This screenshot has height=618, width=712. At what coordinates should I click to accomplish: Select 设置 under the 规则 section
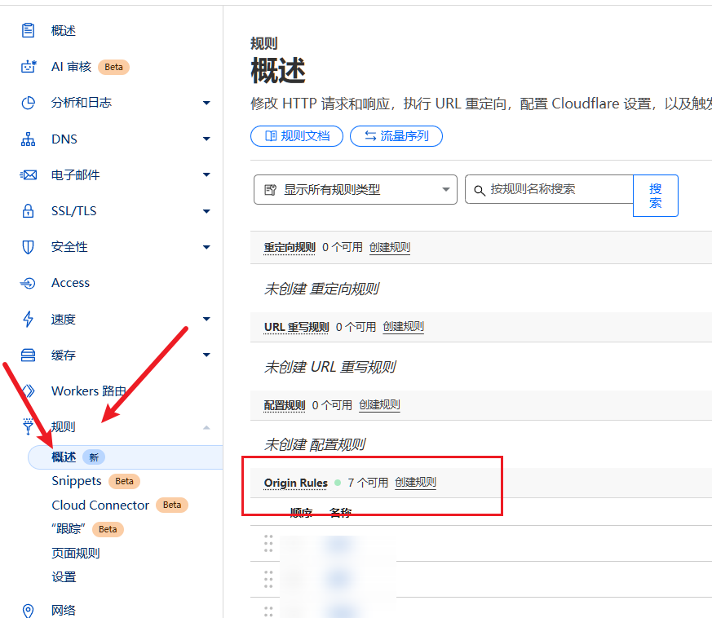pyautogui.click(x=64, y=577)
